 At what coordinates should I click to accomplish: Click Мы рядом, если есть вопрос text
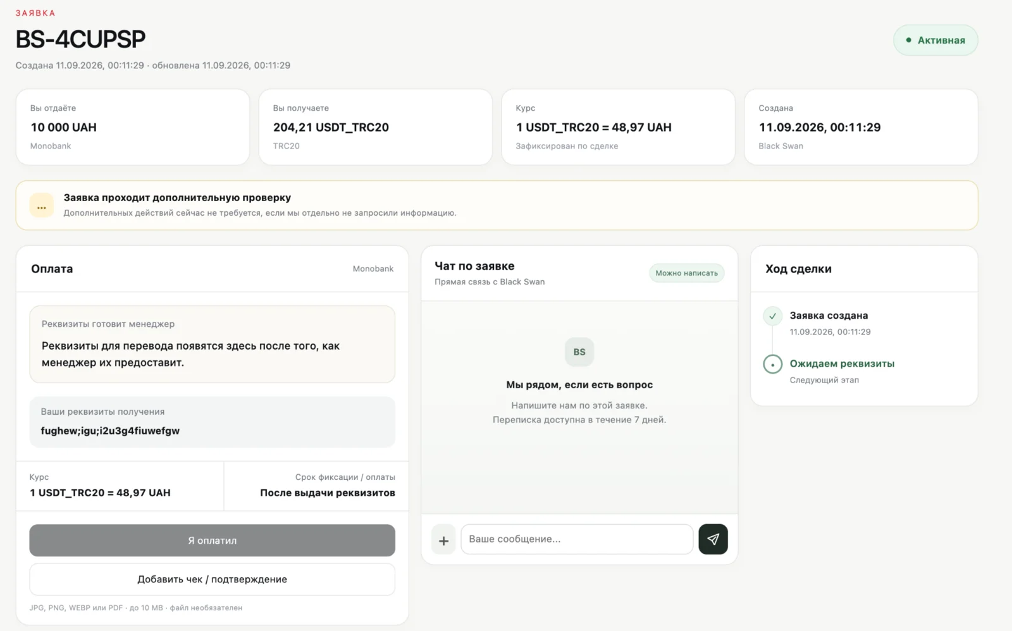(579, 384)
